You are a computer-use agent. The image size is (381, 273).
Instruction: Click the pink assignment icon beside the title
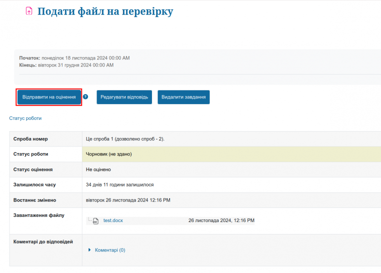coord(30,11)
